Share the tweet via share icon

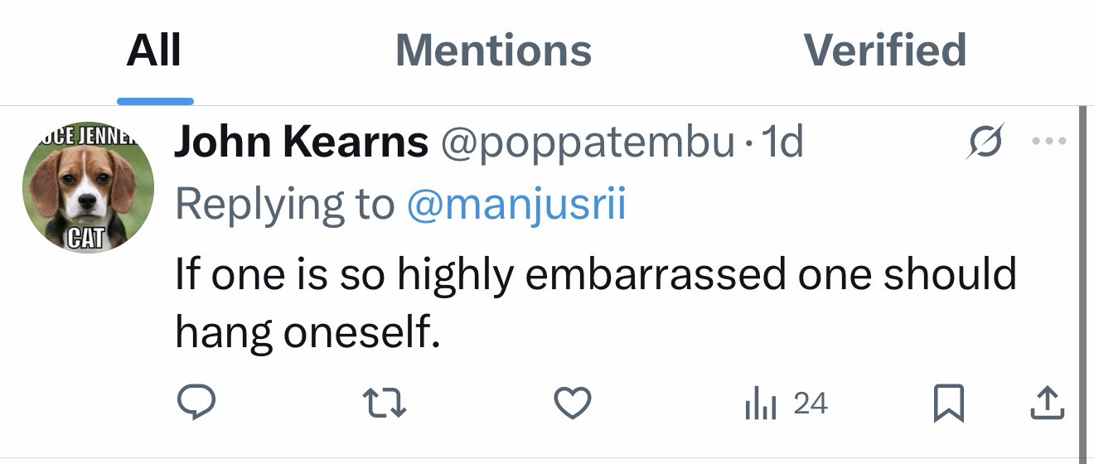click(x=1047, y=403)
